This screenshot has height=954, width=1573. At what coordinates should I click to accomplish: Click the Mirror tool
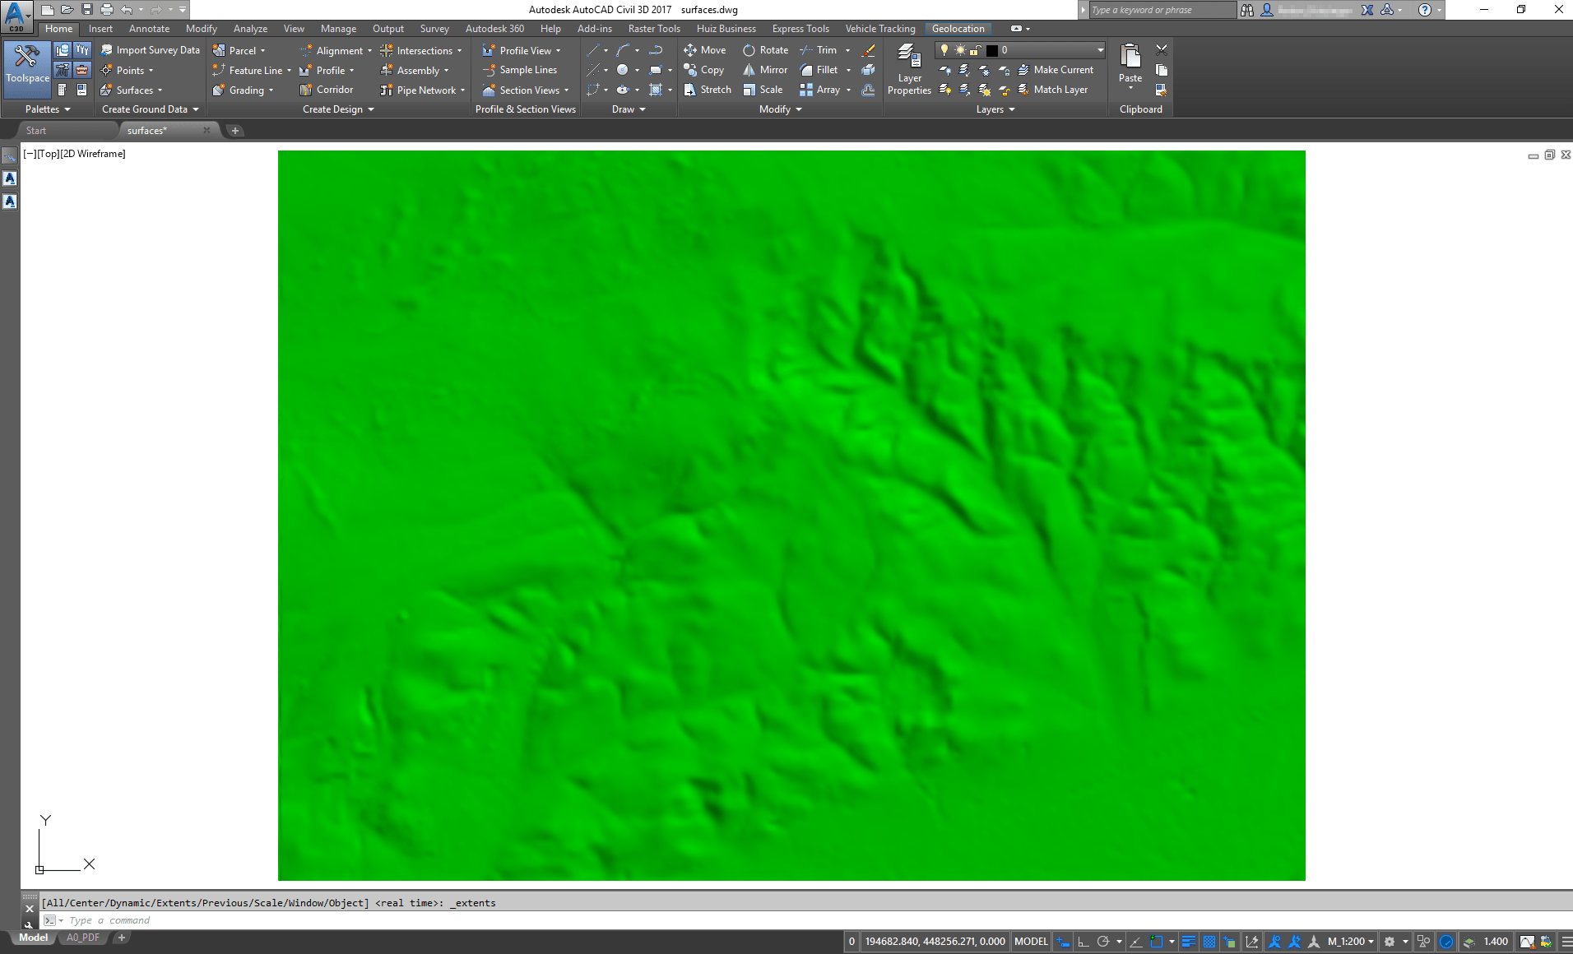pos(765,70)
